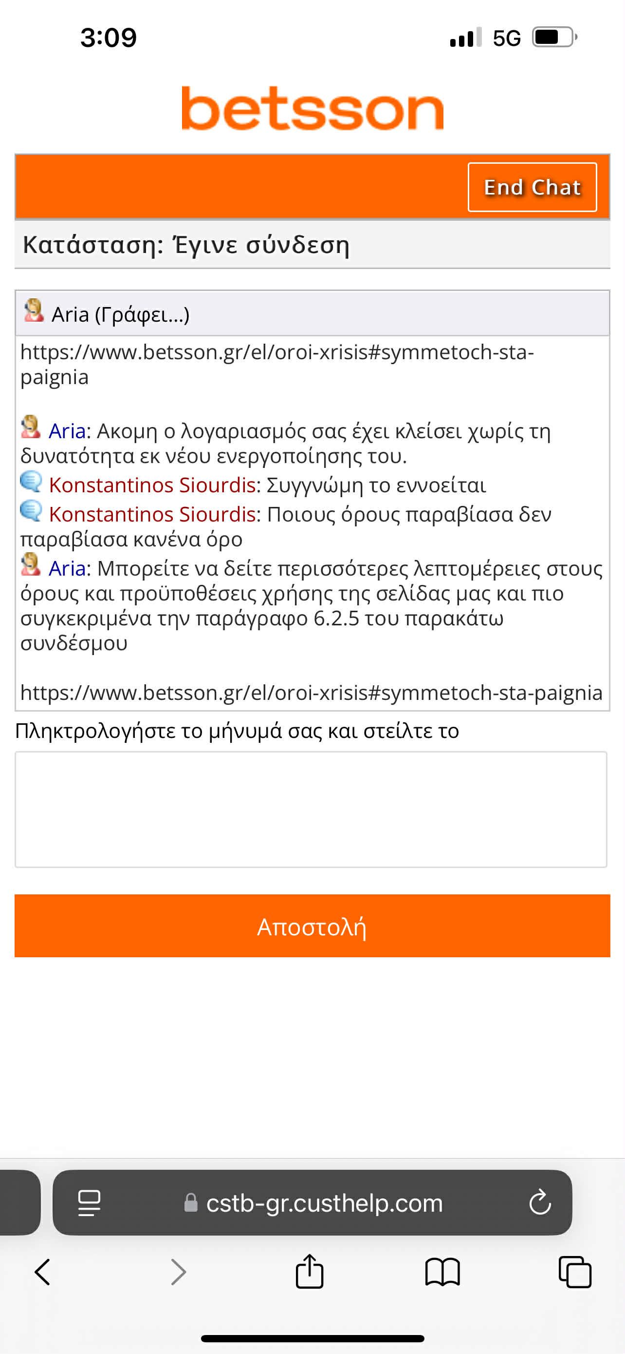The image size is (625, 1354).
Task: Tap the Safari forward arrow
Action: coord(179,1273)
